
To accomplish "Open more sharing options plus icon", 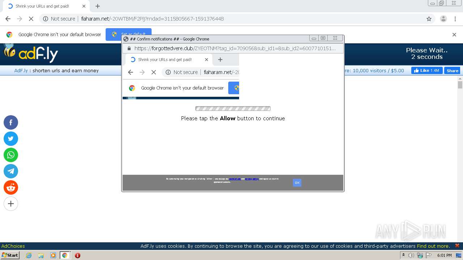I will pos(11,204).
